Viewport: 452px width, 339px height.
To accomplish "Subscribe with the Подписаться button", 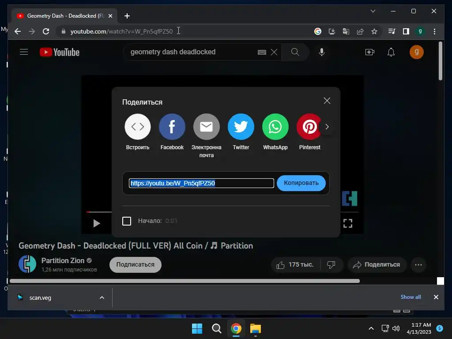I will pyautogui.click(x=135, y=265).
